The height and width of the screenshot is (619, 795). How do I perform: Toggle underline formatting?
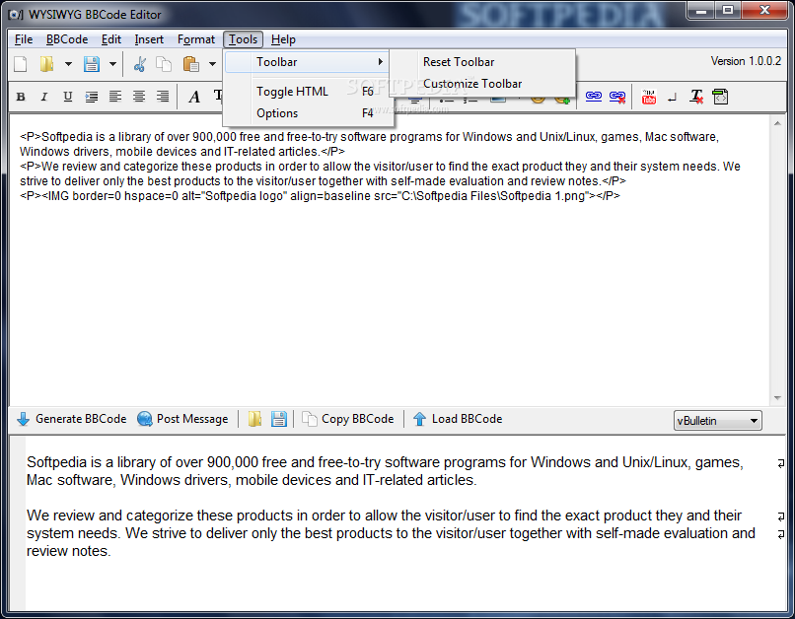pos(67,97)
